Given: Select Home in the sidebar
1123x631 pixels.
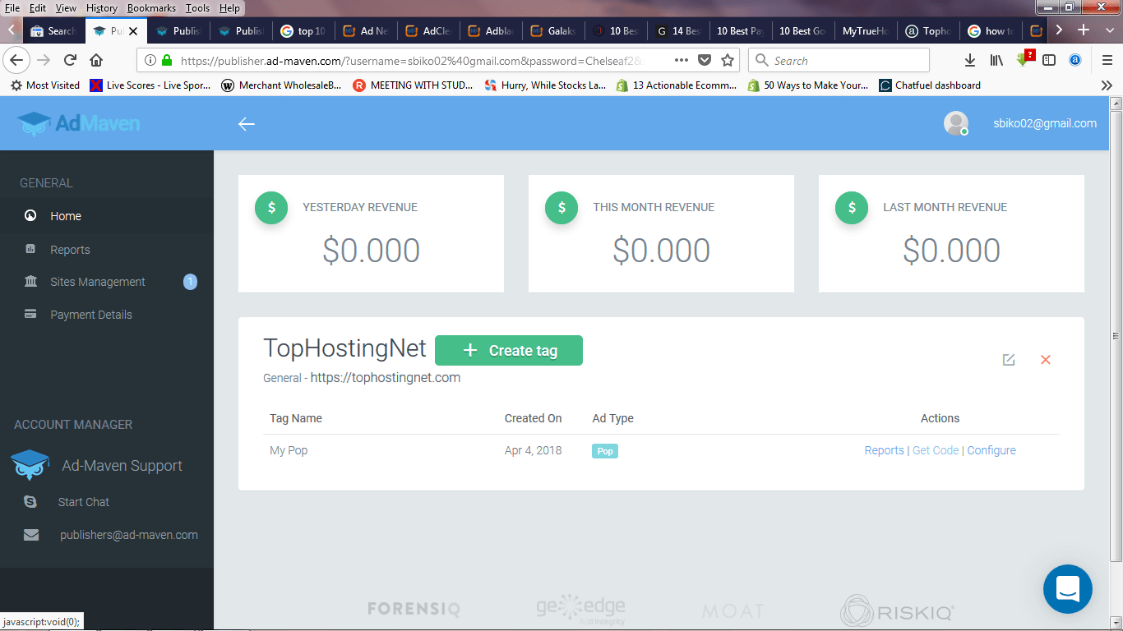Looking at the screenshot, I should point(107,216).
